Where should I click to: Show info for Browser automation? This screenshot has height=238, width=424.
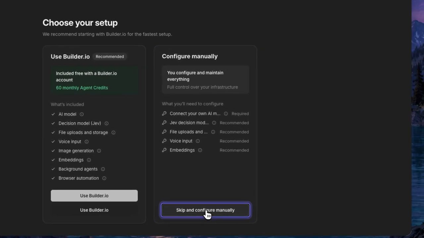pos(104,178)
